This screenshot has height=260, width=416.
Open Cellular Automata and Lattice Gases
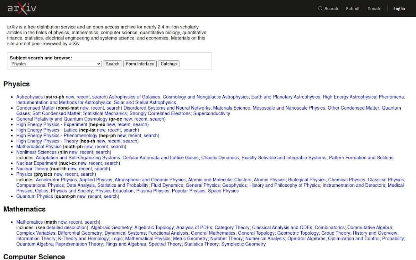(x=161, y=158)
